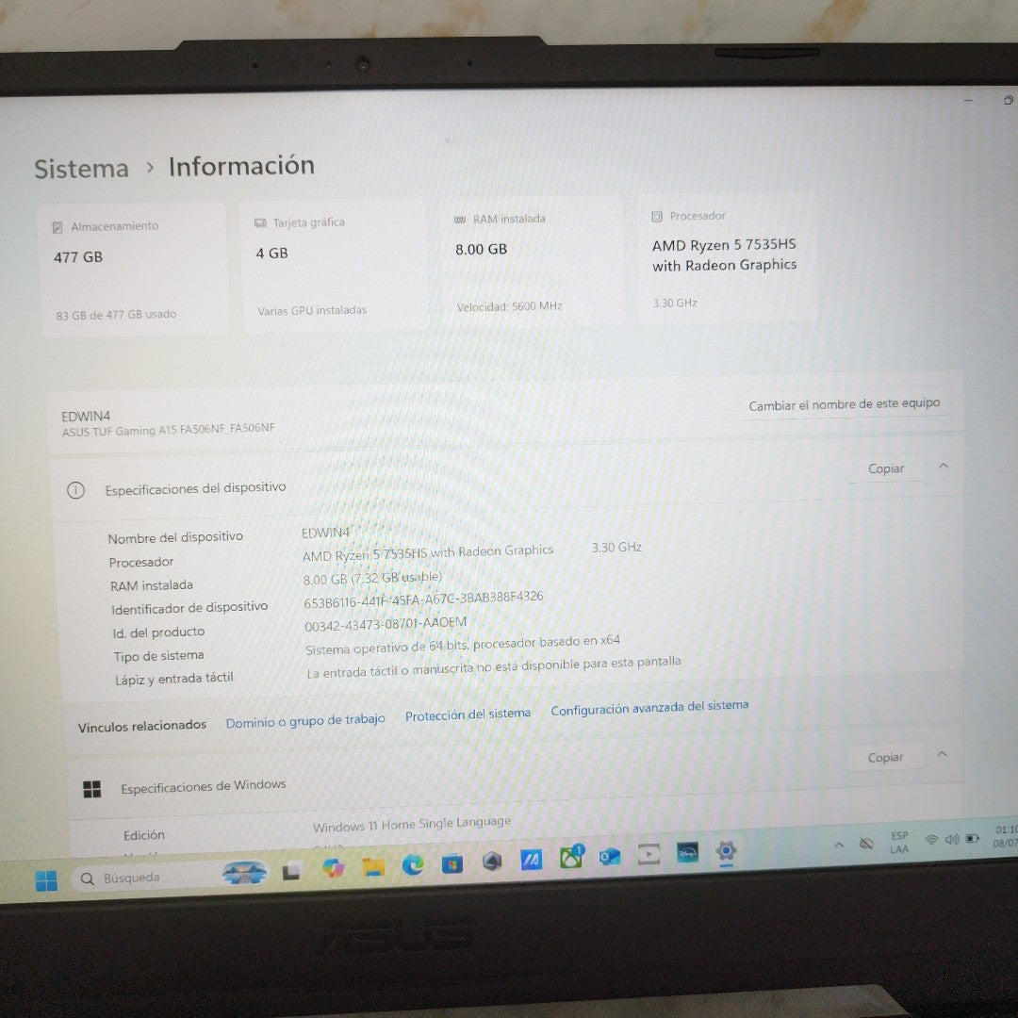Open Protección del sistema link
The image size is (1018, 1018).
click(468, 714)
